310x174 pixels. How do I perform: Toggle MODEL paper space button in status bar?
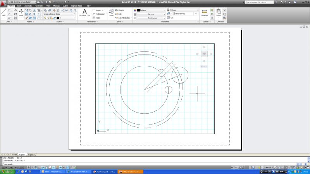coord(234,168)
